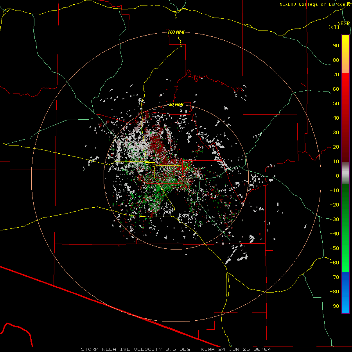Click the -90 value on velocity scale

[x=334, y=306]
